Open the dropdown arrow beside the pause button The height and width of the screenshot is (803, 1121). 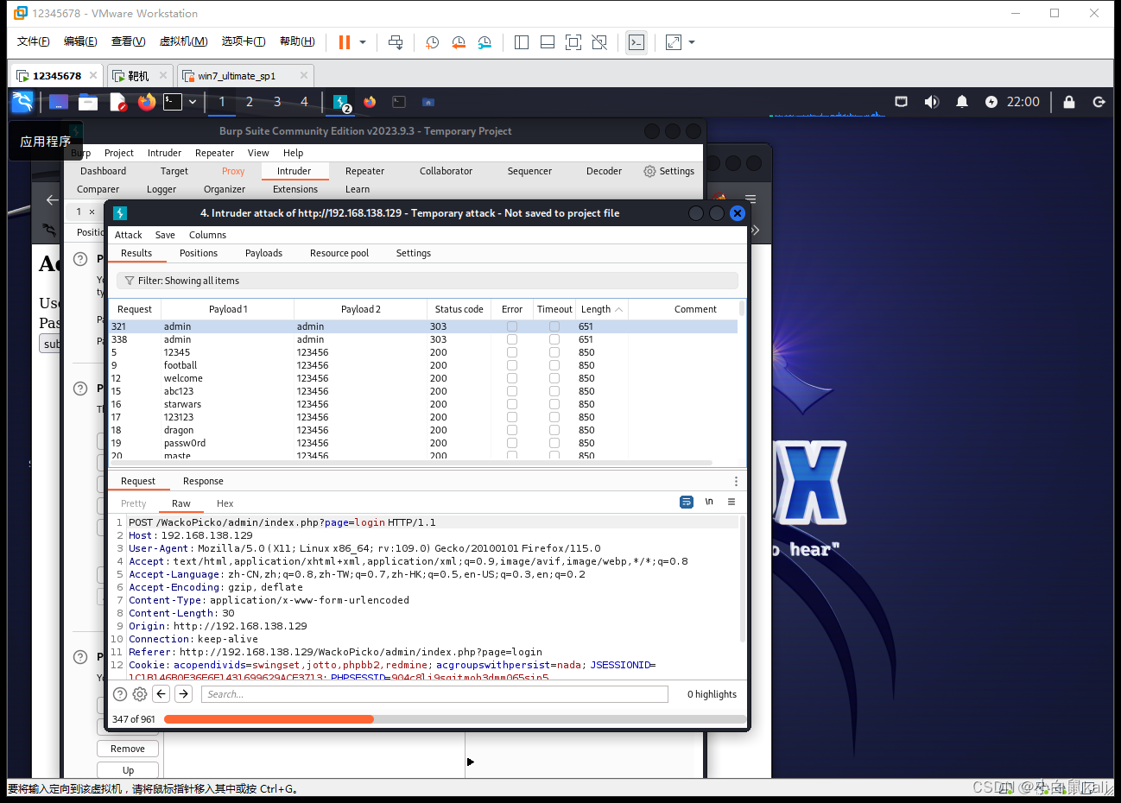(363, 42)
